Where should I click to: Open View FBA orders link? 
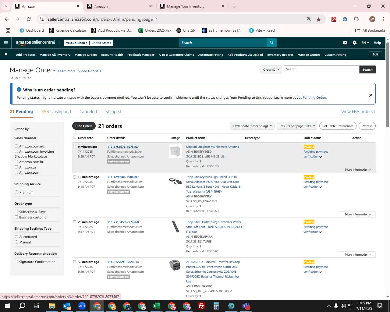[358, 112]
